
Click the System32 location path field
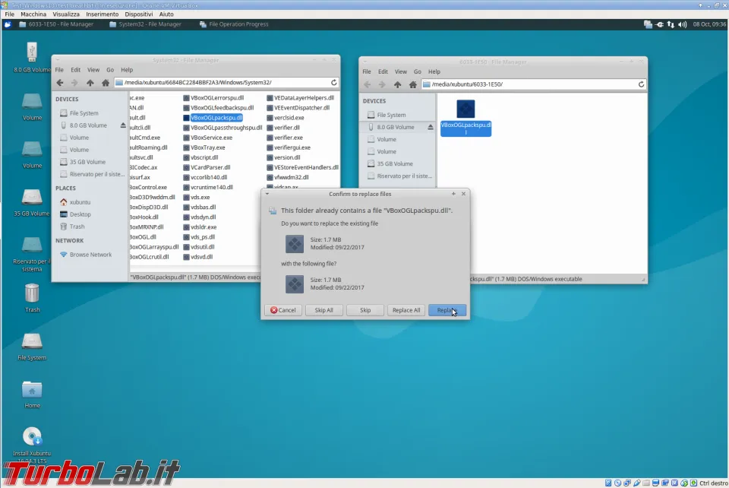220,82
